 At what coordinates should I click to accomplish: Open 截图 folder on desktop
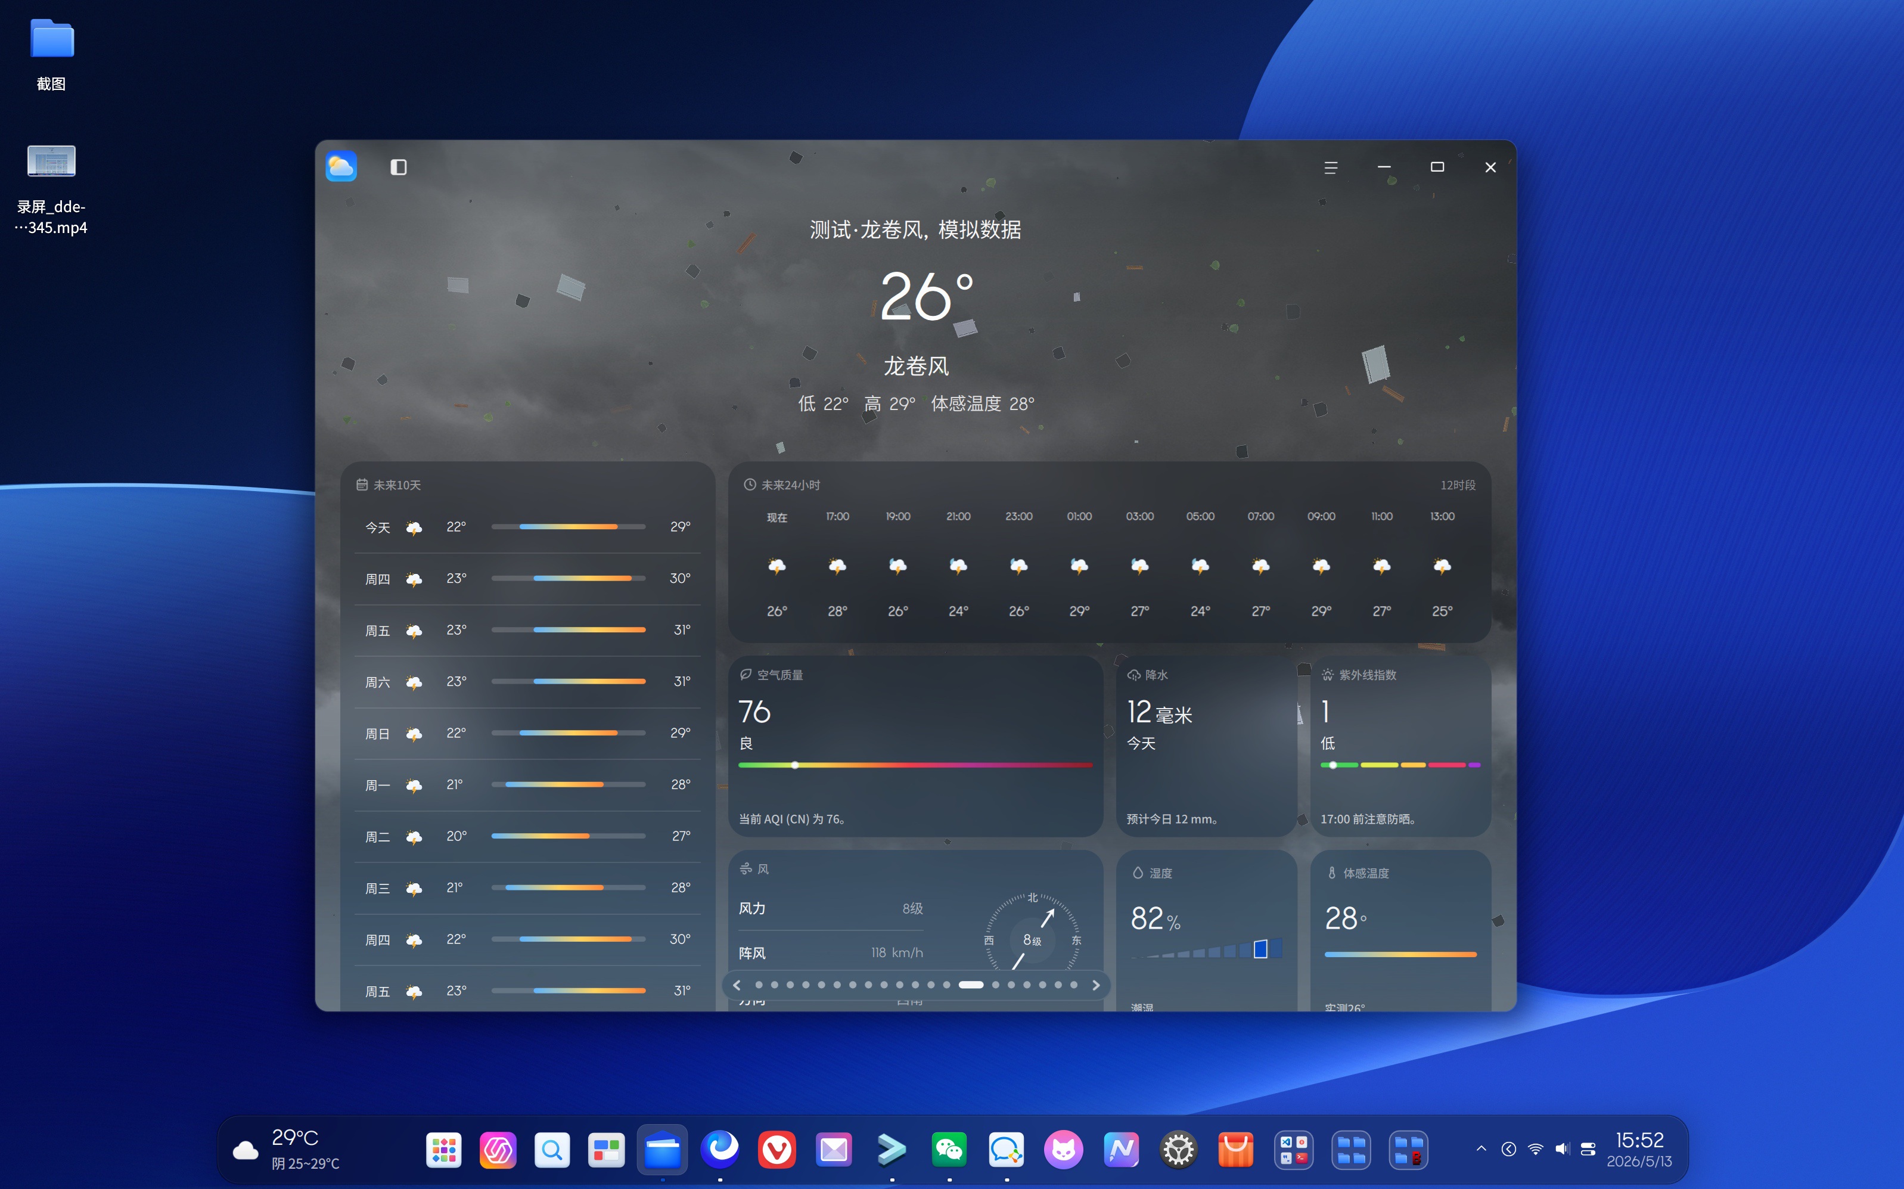[x=51, y=54]
